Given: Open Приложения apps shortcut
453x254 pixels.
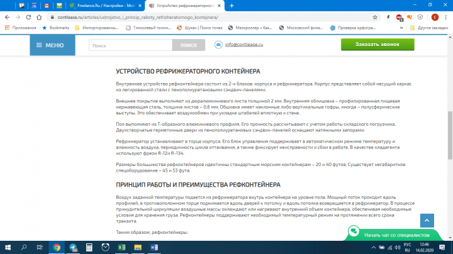Looking at the screenshot, I should pyautogui.click(x=20, y=28).
